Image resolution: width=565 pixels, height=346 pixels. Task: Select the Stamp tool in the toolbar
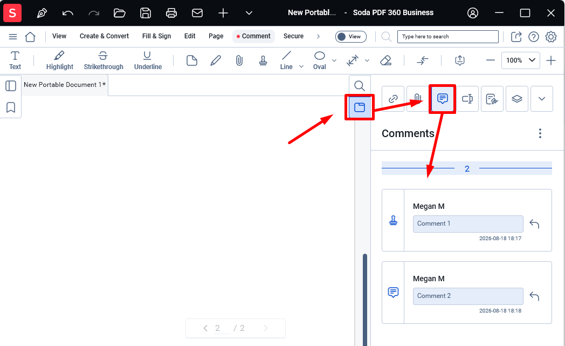pos(263,60)
